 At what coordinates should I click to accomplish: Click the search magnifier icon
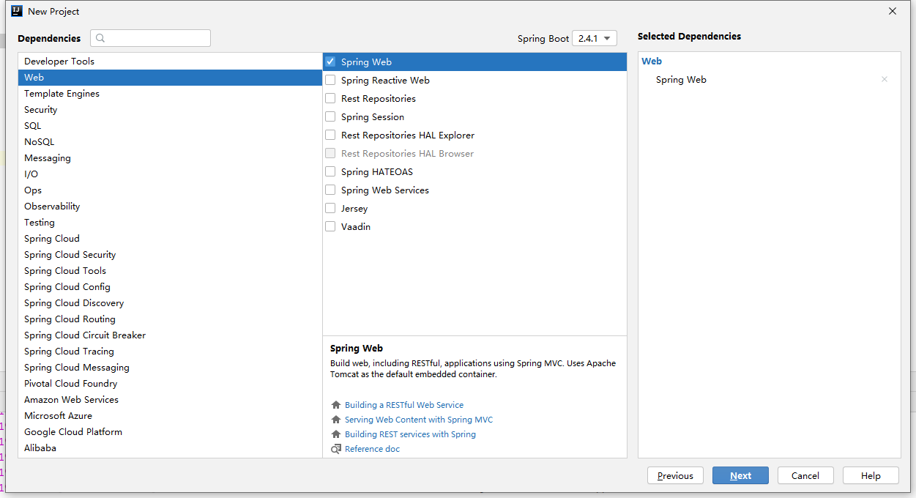[100, 38]
